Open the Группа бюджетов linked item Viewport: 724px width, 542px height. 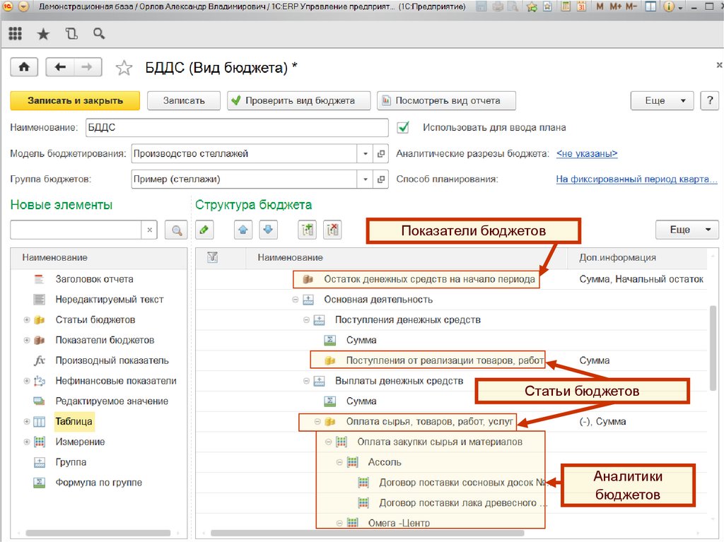click(380, 179)
